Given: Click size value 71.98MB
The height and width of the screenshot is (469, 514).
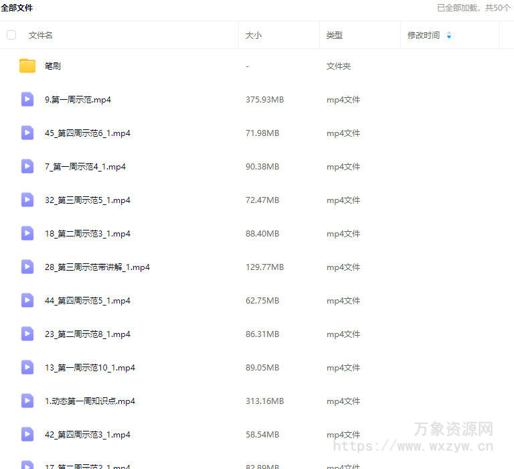Looking at the screenshot, I should (x=262, y=133).
